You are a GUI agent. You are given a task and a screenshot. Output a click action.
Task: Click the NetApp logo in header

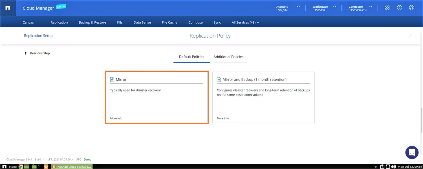8,8
